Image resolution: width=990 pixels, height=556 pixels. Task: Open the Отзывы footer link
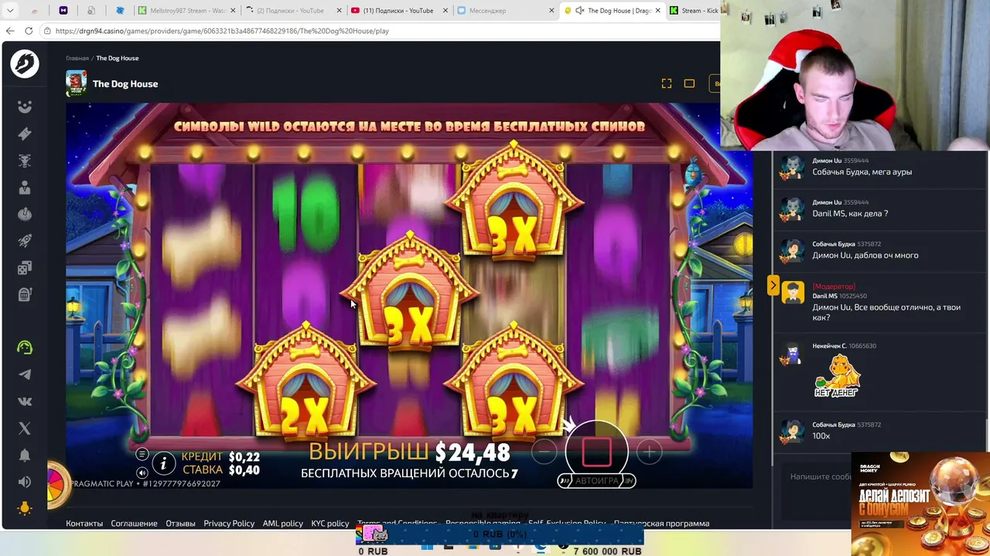180,524
